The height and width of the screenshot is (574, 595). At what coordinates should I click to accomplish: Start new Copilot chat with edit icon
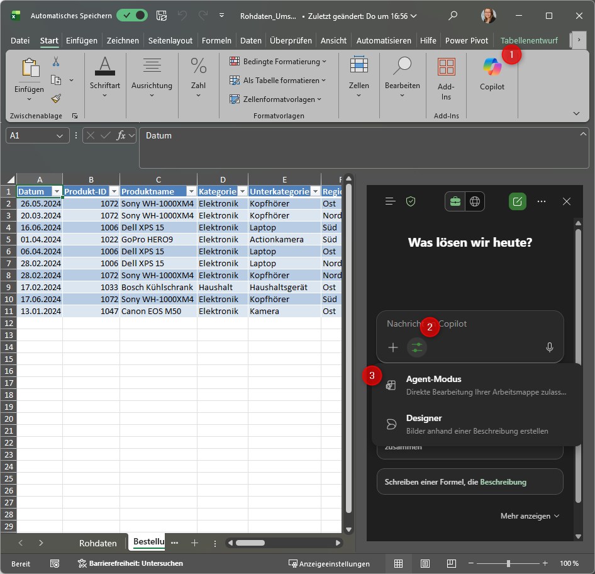pos(517,201)
